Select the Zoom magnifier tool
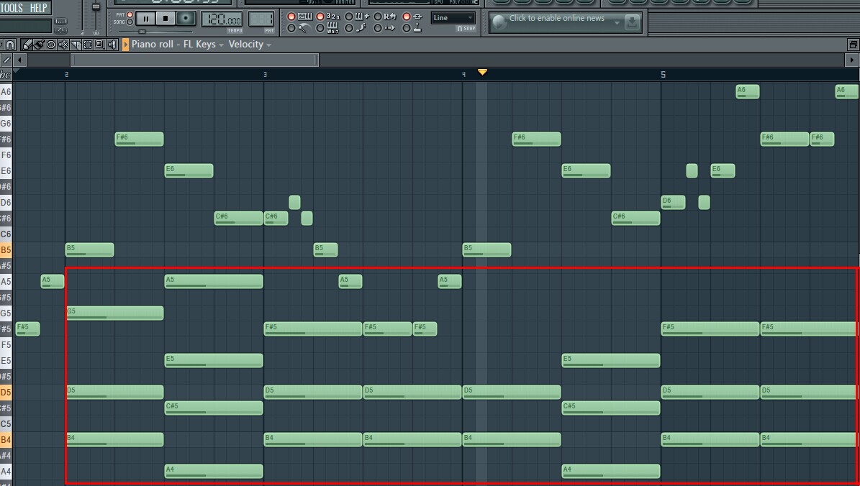The image size is (860, 486). [x=100, y=45]
